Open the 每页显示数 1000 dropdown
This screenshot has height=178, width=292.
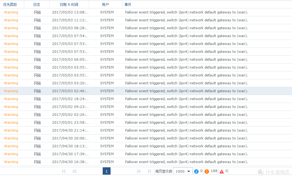183,171
